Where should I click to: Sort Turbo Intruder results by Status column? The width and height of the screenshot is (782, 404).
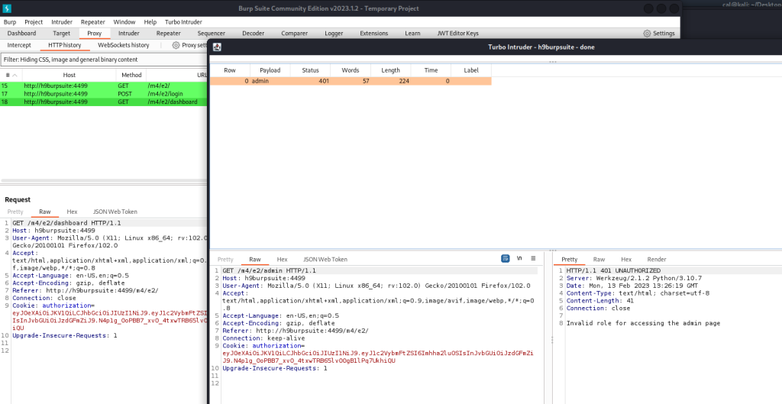(310, 70)
